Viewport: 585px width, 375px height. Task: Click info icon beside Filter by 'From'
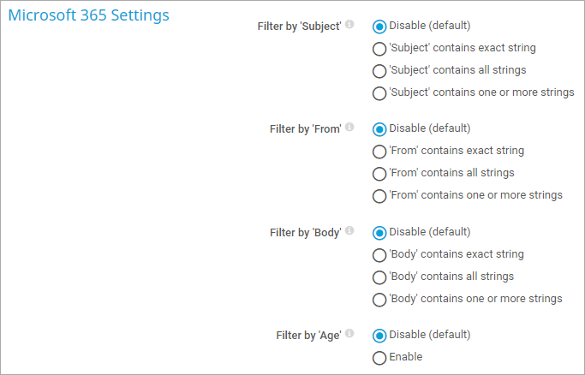349,127
